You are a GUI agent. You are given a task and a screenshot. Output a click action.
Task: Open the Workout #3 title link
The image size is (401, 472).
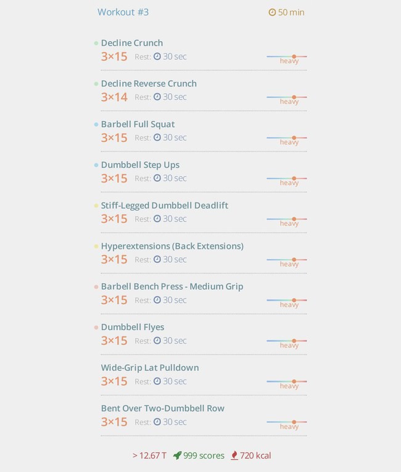[123, 12]
